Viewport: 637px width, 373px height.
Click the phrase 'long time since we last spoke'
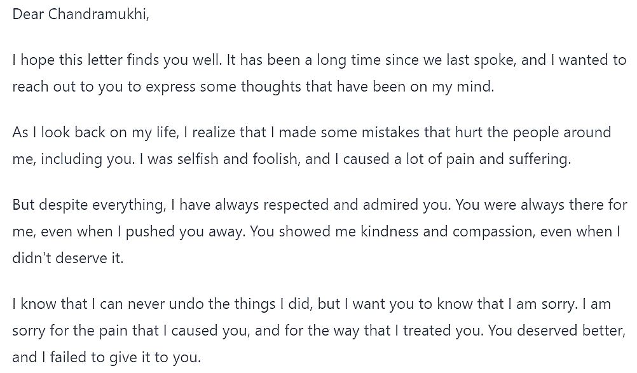tap(415, 60)
